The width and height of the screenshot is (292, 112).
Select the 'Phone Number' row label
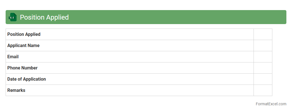tap(22, 68)
